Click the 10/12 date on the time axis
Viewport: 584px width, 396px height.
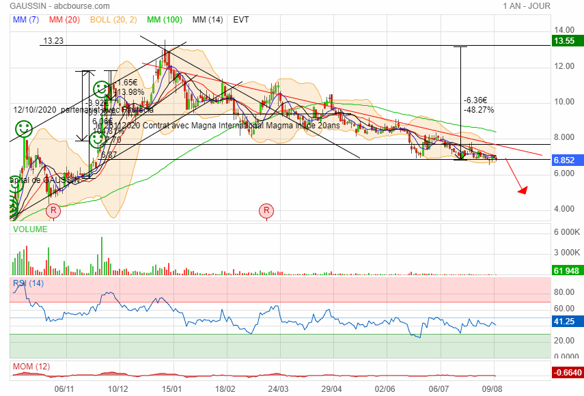point(117,389)
